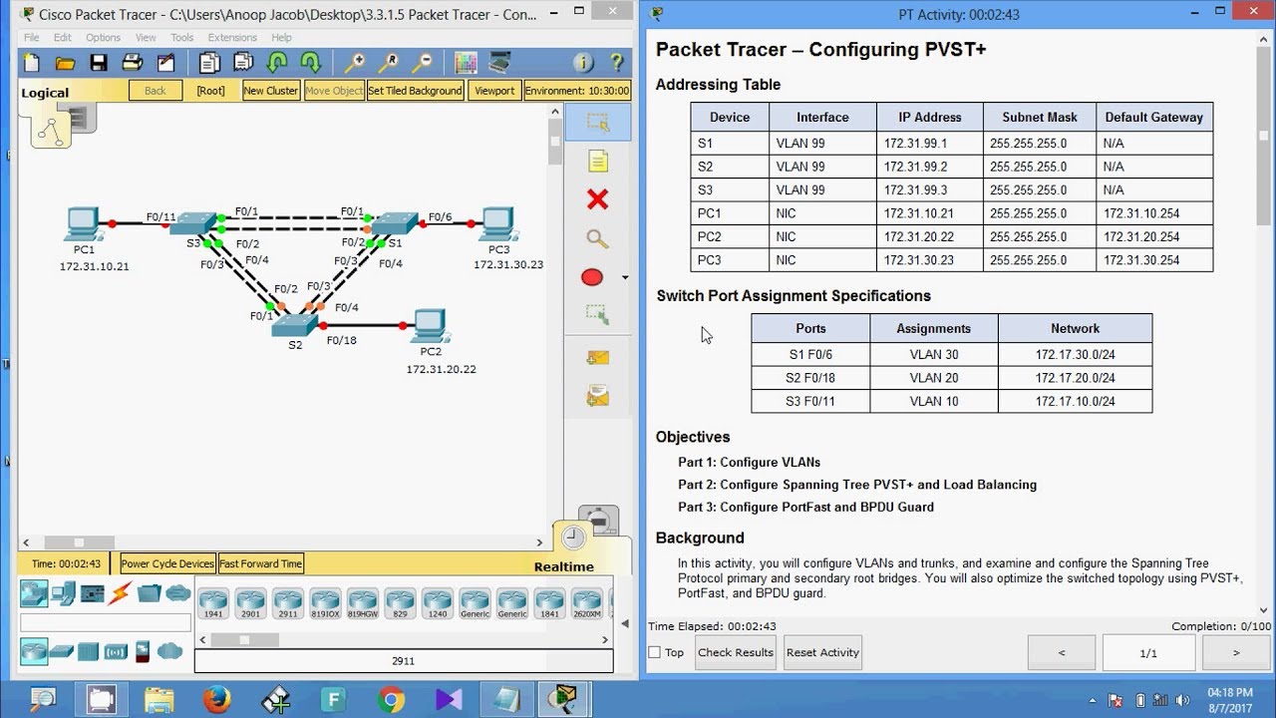Open the Options menu
This screenshot has width=1276, height=718.
tap(103, 38)
